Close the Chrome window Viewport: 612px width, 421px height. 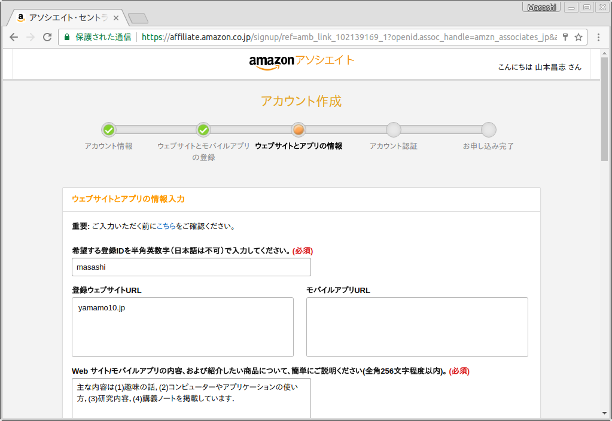point(602,7)
